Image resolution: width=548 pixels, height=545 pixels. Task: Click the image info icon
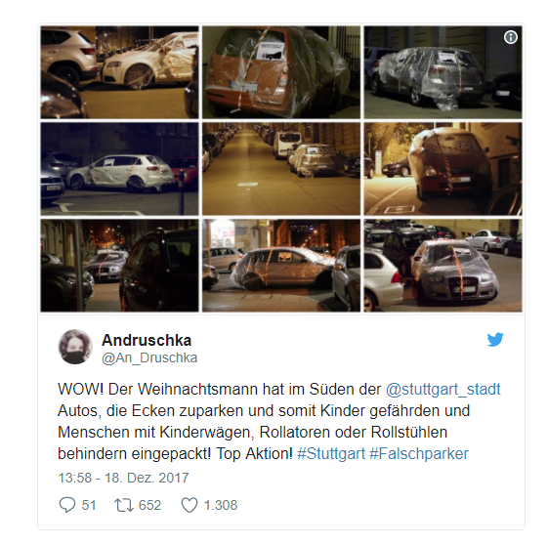511,37
